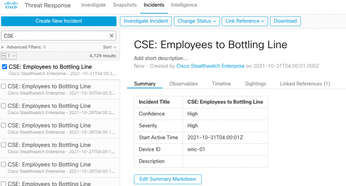Open the Cisco Stealthwatch Enterprise link
Image resolution: width=346 pixels, height=186 pixels.
(x=210, y=66)
